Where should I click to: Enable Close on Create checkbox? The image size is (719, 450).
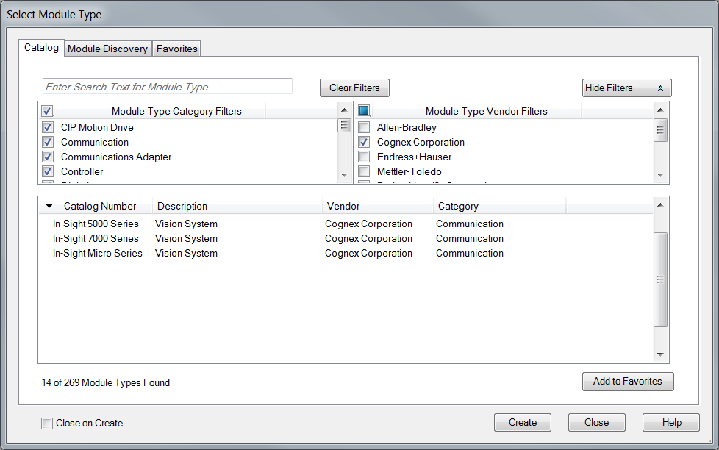[x=48, y=424]
